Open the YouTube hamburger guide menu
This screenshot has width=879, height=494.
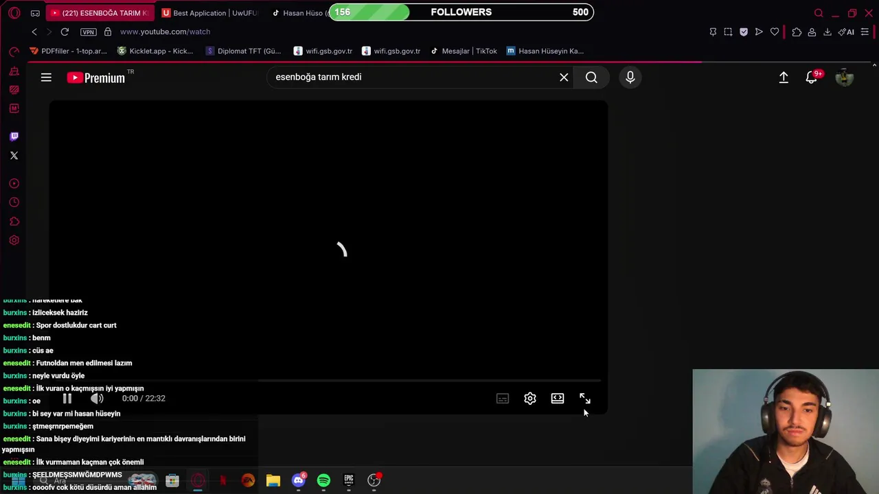click(46, 78)
